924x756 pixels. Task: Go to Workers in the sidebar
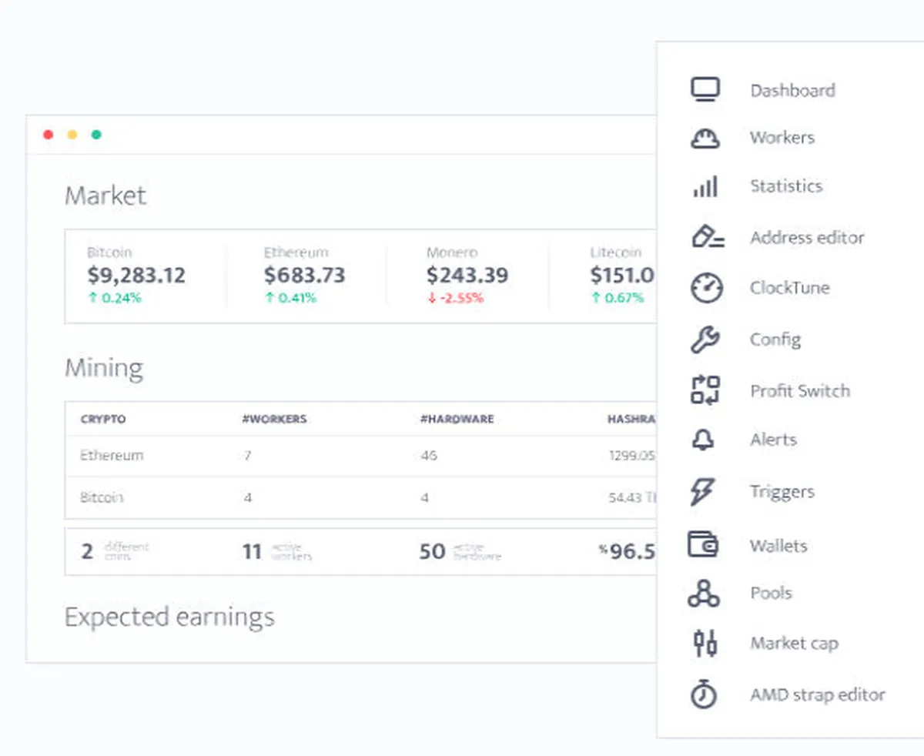pos(782,138)
